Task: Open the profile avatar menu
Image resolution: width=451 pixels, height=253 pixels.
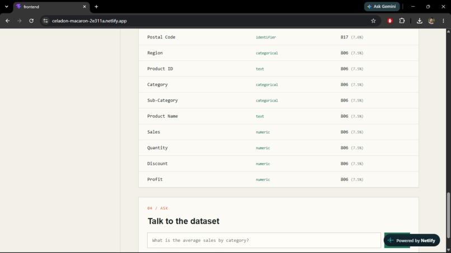Action: tap(431, 21)
